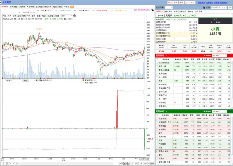Switch to the 分點K線 tab
Image resolution: width=233 pixels, height=166 pixels.
click(22, 7)
